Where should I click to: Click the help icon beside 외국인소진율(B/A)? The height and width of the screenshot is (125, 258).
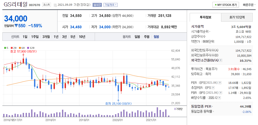tap(221, 61)
